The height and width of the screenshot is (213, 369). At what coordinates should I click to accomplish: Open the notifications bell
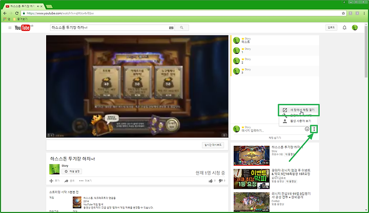click(344, 28)
